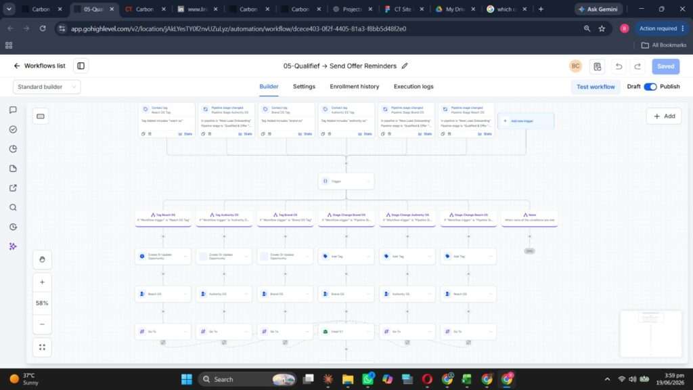This screenshot has height=390, width=693.
Task: Open check-circle icon in left sidebar
Action: click(14, 129)
